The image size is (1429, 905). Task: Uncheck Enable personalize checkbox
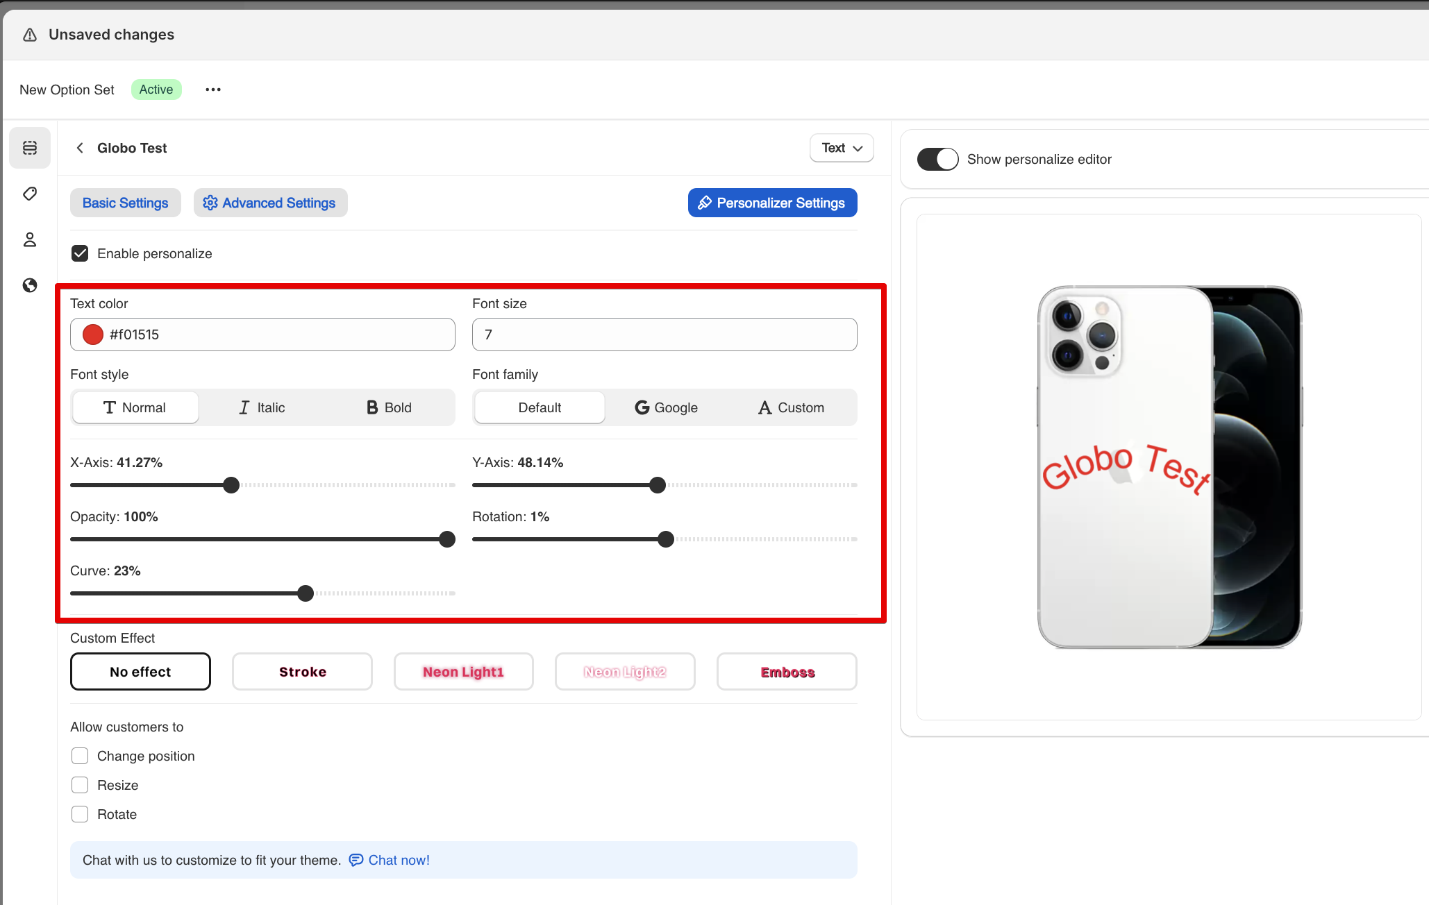80,253
